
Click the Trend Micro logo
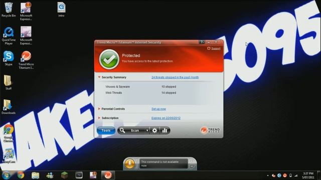[210, 130]
